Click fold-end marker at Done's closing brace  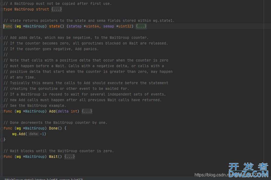(x=2, y=140)
